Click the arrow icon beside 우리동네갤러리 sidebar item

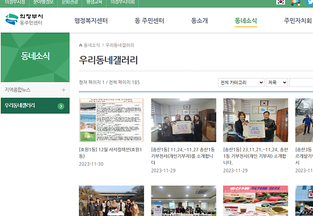coord(61,106)
